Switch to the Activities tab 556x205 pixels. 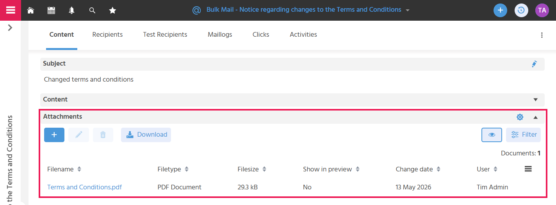303,34
